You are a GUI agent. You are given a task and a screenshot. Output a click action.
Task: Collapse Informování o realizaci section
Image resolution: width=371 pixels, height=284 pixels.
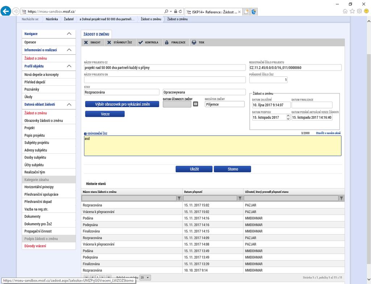coord(69,50)
